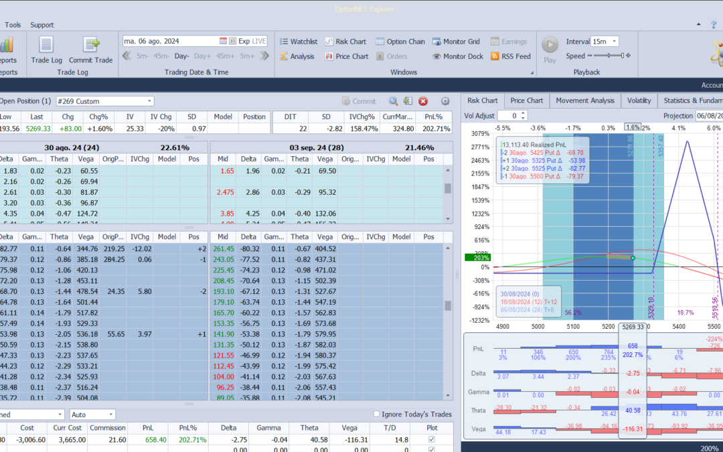Step back one day with Day-
This screenshot has width=723, height=452.
point(181,56)
